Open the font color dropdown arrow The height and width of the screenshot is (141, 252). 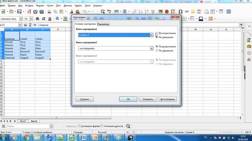tap(61, 19)
